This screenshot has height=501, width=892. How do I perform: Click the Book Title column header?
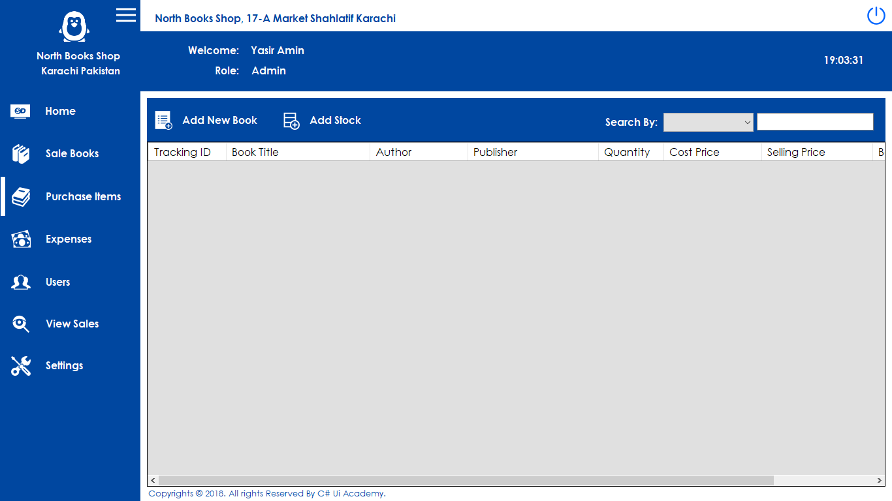tap(298, 152)
